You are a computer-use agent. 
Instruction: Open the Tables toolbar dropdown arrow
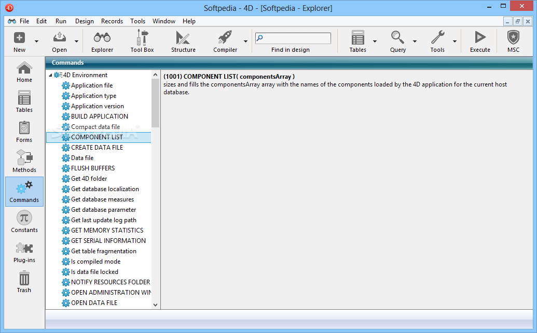pos(375,41)
